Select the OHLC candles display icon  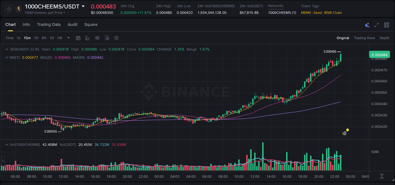click(x=97, y=38)
